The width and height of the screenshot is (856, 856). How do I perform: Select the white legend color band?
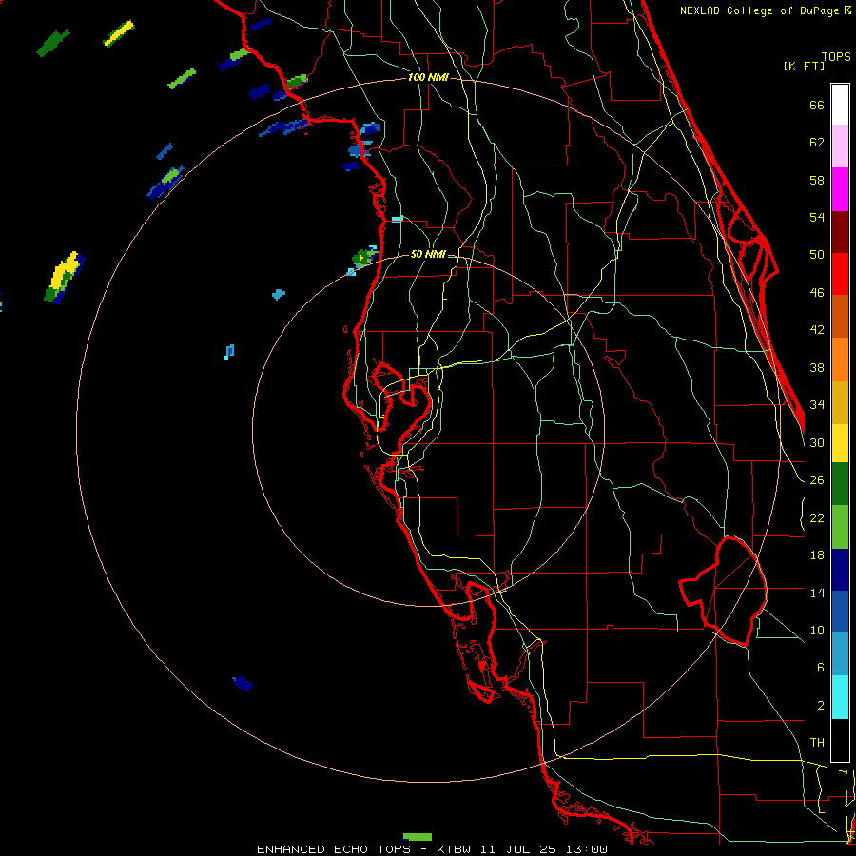coord(840,105)
